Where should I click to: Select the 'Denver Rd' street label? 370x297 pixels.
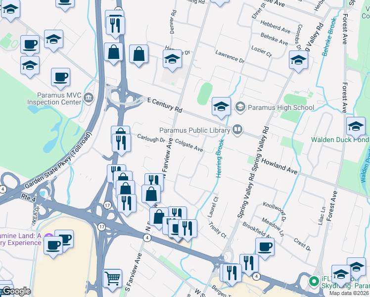point(173,22)
